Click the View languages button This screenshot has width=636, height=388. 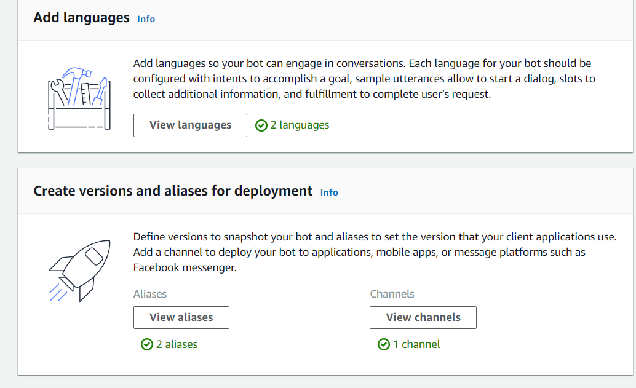(x=190, y=125)
